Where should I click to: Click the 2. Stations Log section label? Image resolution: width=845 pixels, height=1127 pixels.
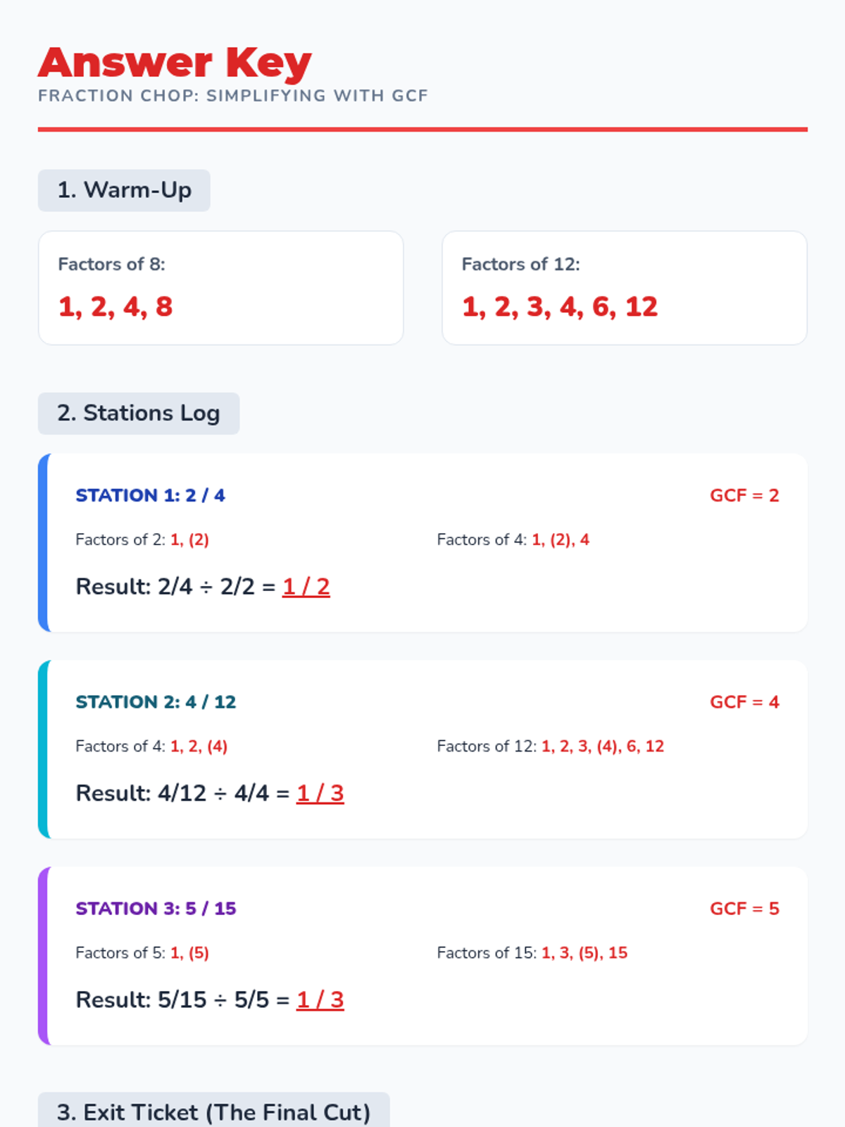tap(139, 413)
